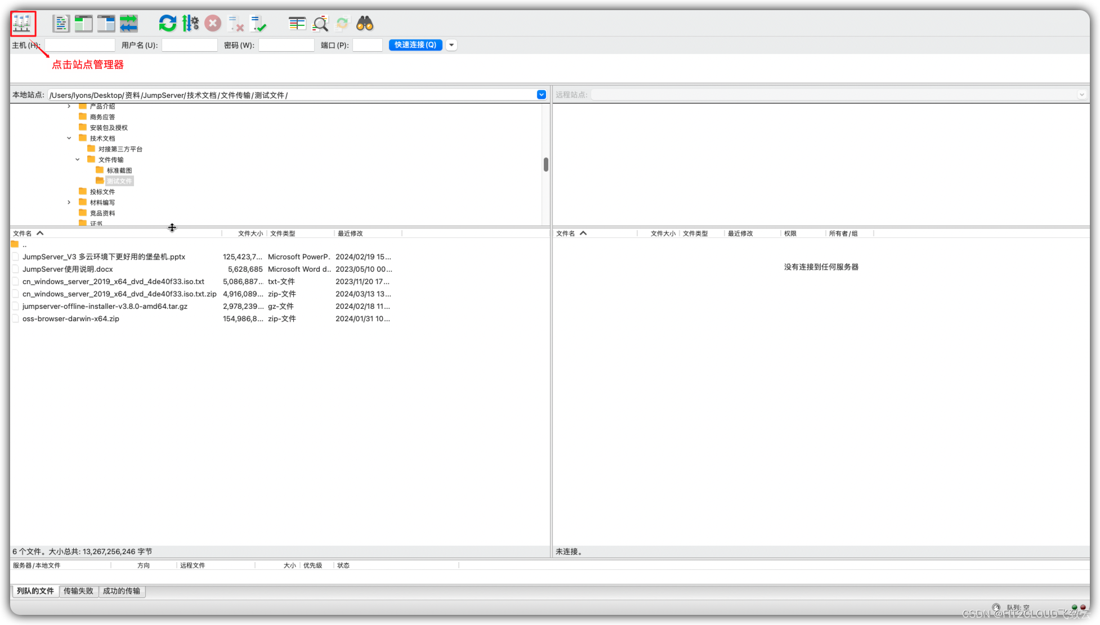Click the disconnect from server icon

click(x=236, y=24)
